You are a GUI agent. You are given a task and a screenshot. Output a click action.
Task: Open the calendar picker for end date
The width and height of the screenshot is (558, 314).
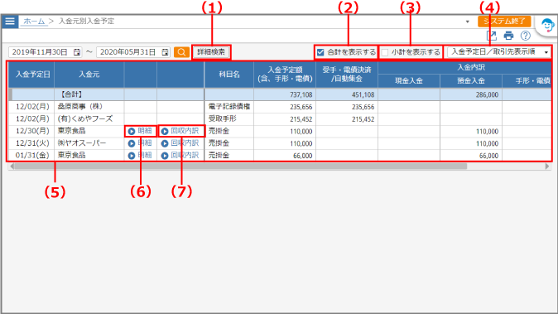pos(165,52)
